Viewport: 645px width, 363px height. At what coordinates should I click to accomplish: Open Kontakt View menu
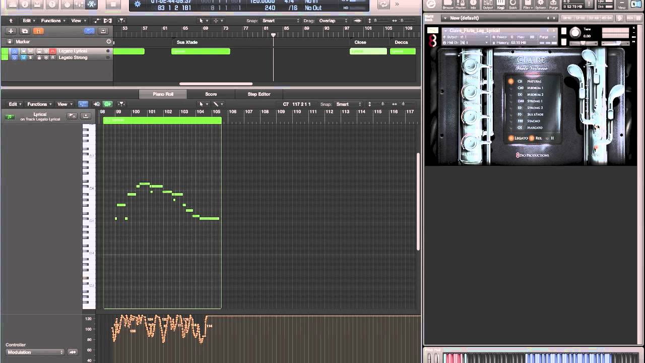(x=622, y=5)
